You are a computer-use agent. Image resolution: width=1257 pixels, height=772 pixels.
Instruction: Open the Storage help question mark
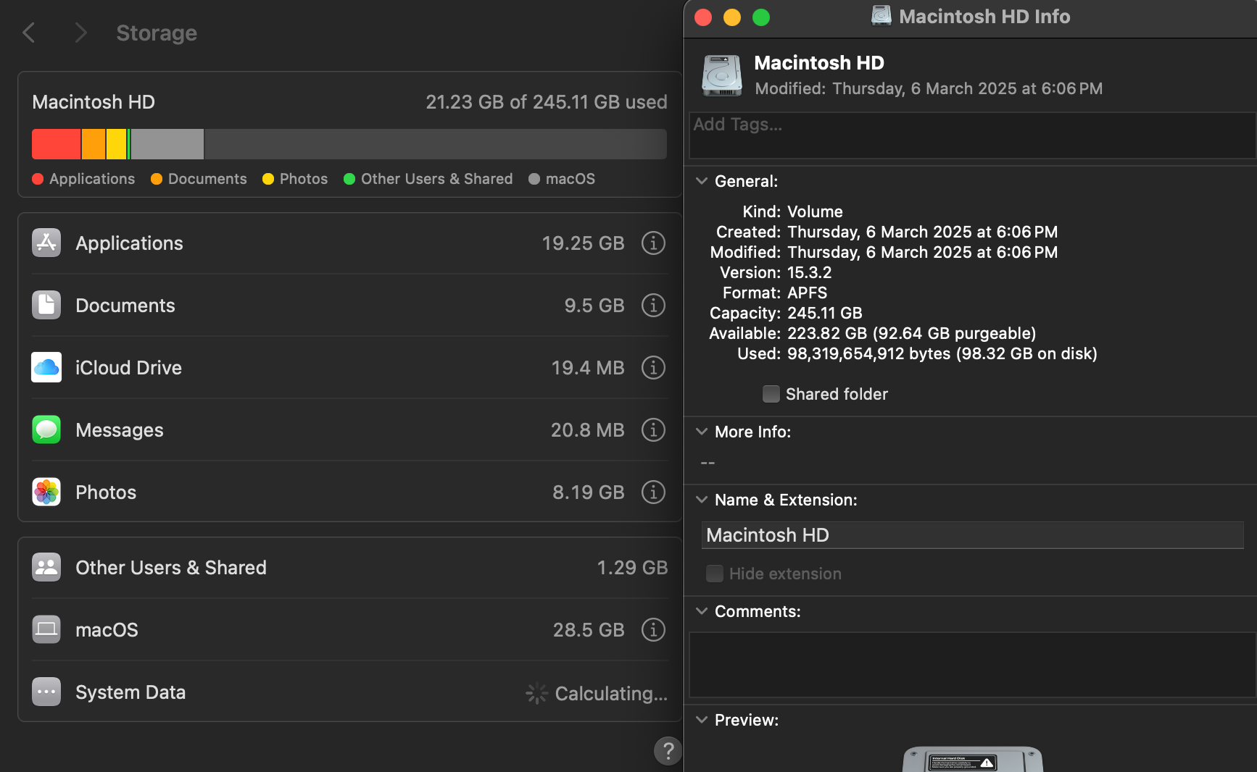[668, 751]
